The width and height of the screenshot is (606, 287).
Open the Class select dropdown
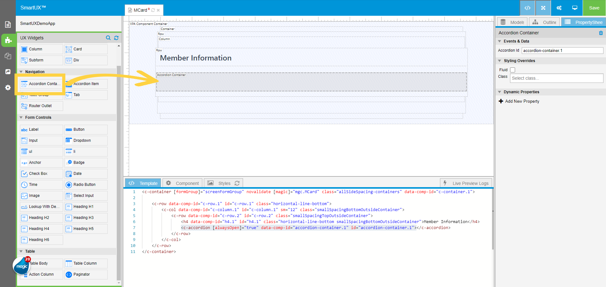pos(556,78)
